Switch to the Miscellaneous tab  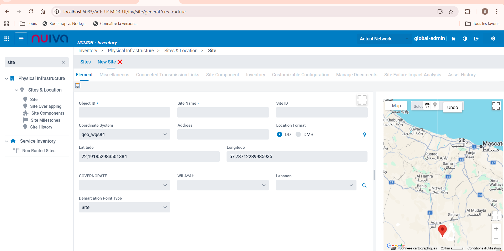(x=114, y=75)
